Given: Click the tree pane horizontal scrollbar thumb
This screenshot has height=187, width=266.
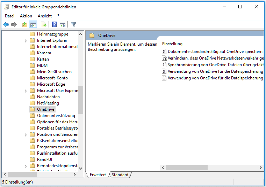Looking at the screenshot, I should (x=22, y=174).
